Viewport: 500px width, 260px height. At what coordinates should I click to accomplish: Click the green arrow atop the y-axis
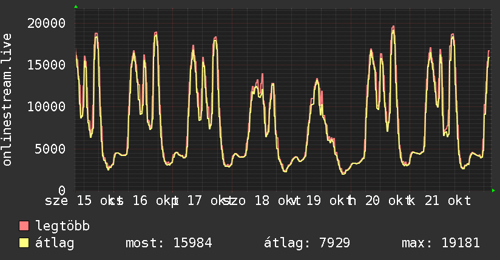click(76, 7)
